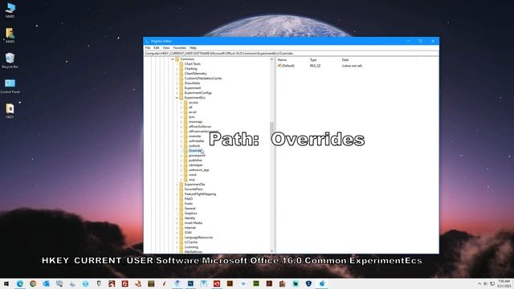The image size is (514, 289).
Task: Open FileZilla from the taskbar
Action: click(125, 283)
